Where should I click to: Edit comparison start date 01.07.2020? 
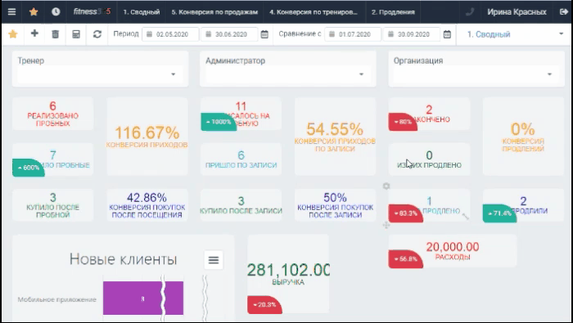click(353, 34)
